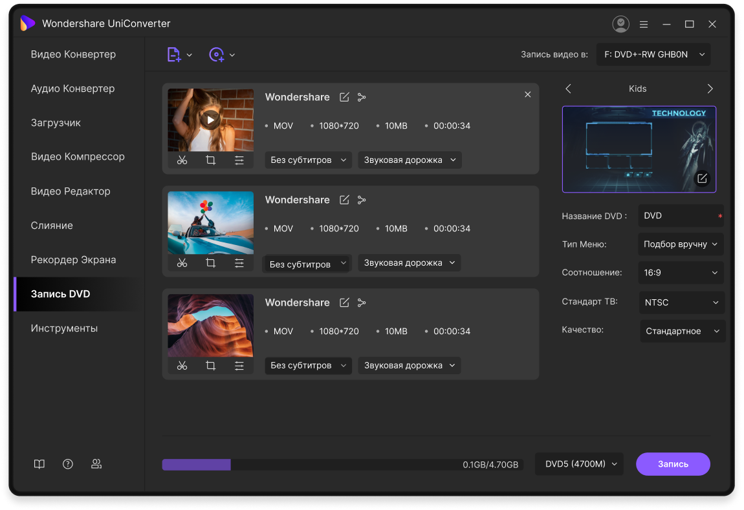Click the Название DVD input field

(681, 216)
